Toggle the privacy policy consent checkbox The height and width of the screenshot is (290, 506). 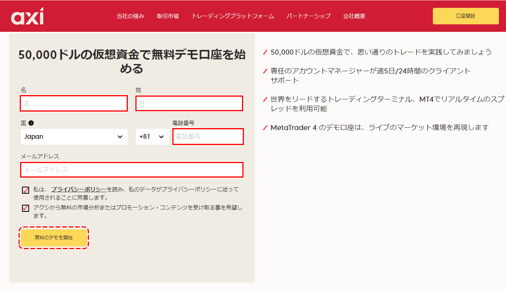[26, 191]
